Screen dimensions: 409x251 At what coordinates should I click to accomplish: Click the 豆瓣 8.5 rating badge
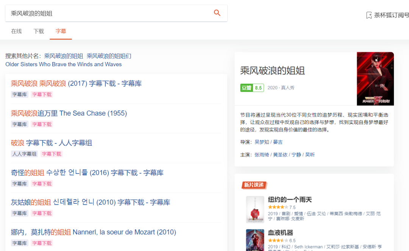(x=252, y=88)
